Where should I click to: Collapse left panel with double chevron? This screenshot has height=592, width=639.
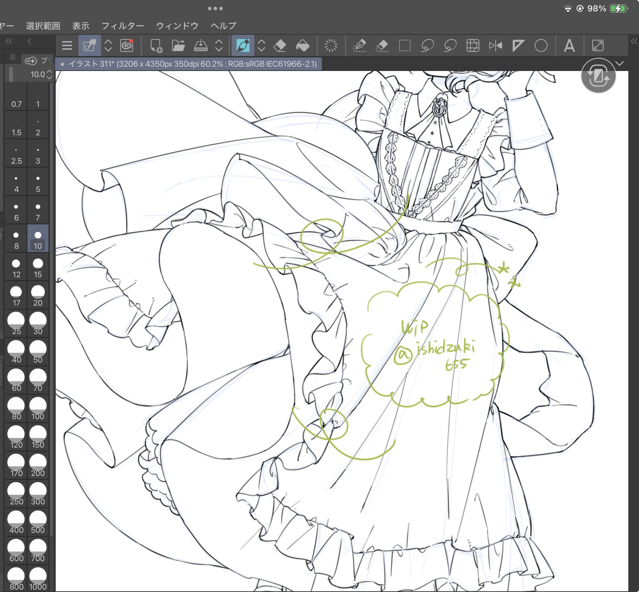pos(9,41)
